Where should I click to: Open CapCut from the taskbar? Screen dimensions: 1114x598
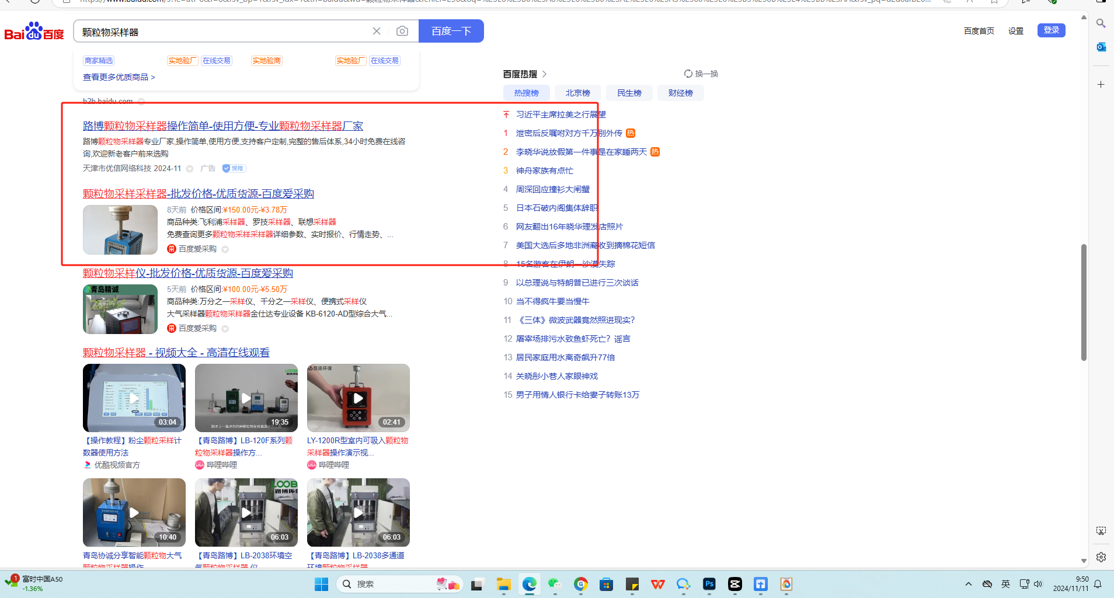[735, 584]
